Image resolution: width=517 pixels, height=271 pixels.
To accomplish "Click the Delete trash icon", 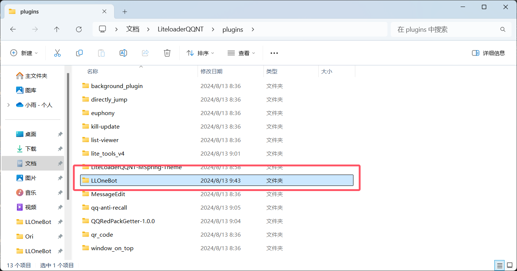I will point(167,53).
